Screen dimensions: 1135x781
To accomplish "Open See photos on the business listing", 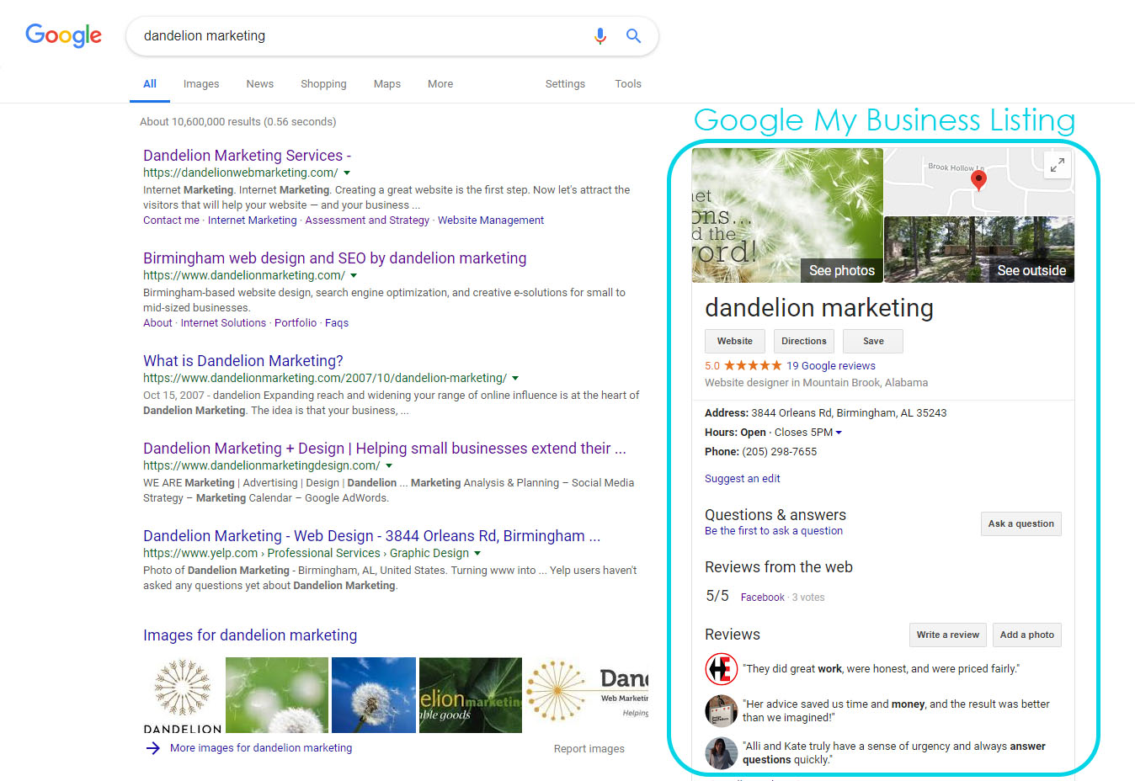I will (x=842, y=270).
